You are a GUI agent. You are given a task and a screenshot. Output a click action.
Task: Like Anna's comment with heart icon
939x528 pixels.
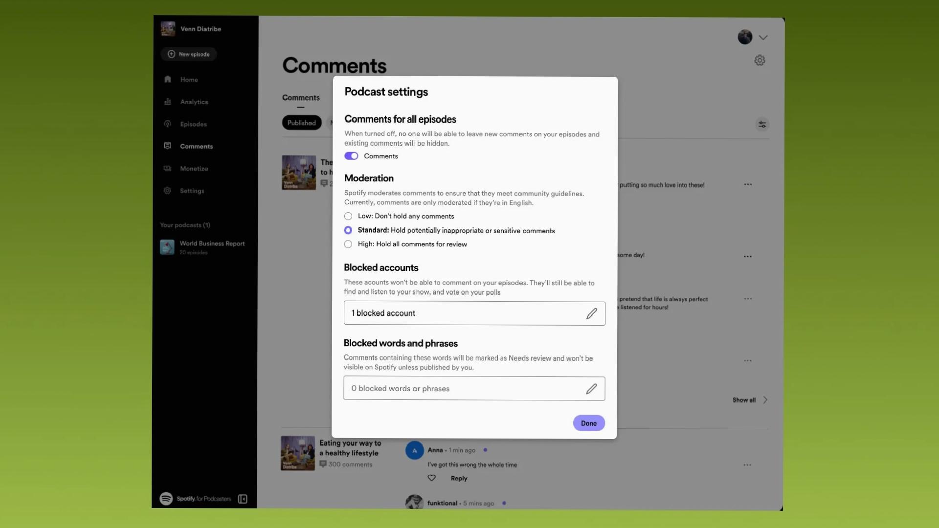click(x=431, y=478)
